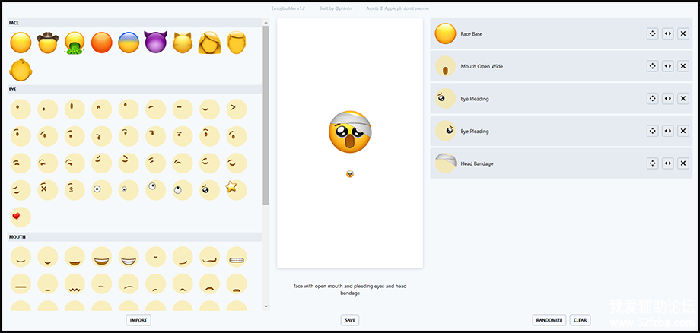Add the greater-than squint eye

pos(237,109)
